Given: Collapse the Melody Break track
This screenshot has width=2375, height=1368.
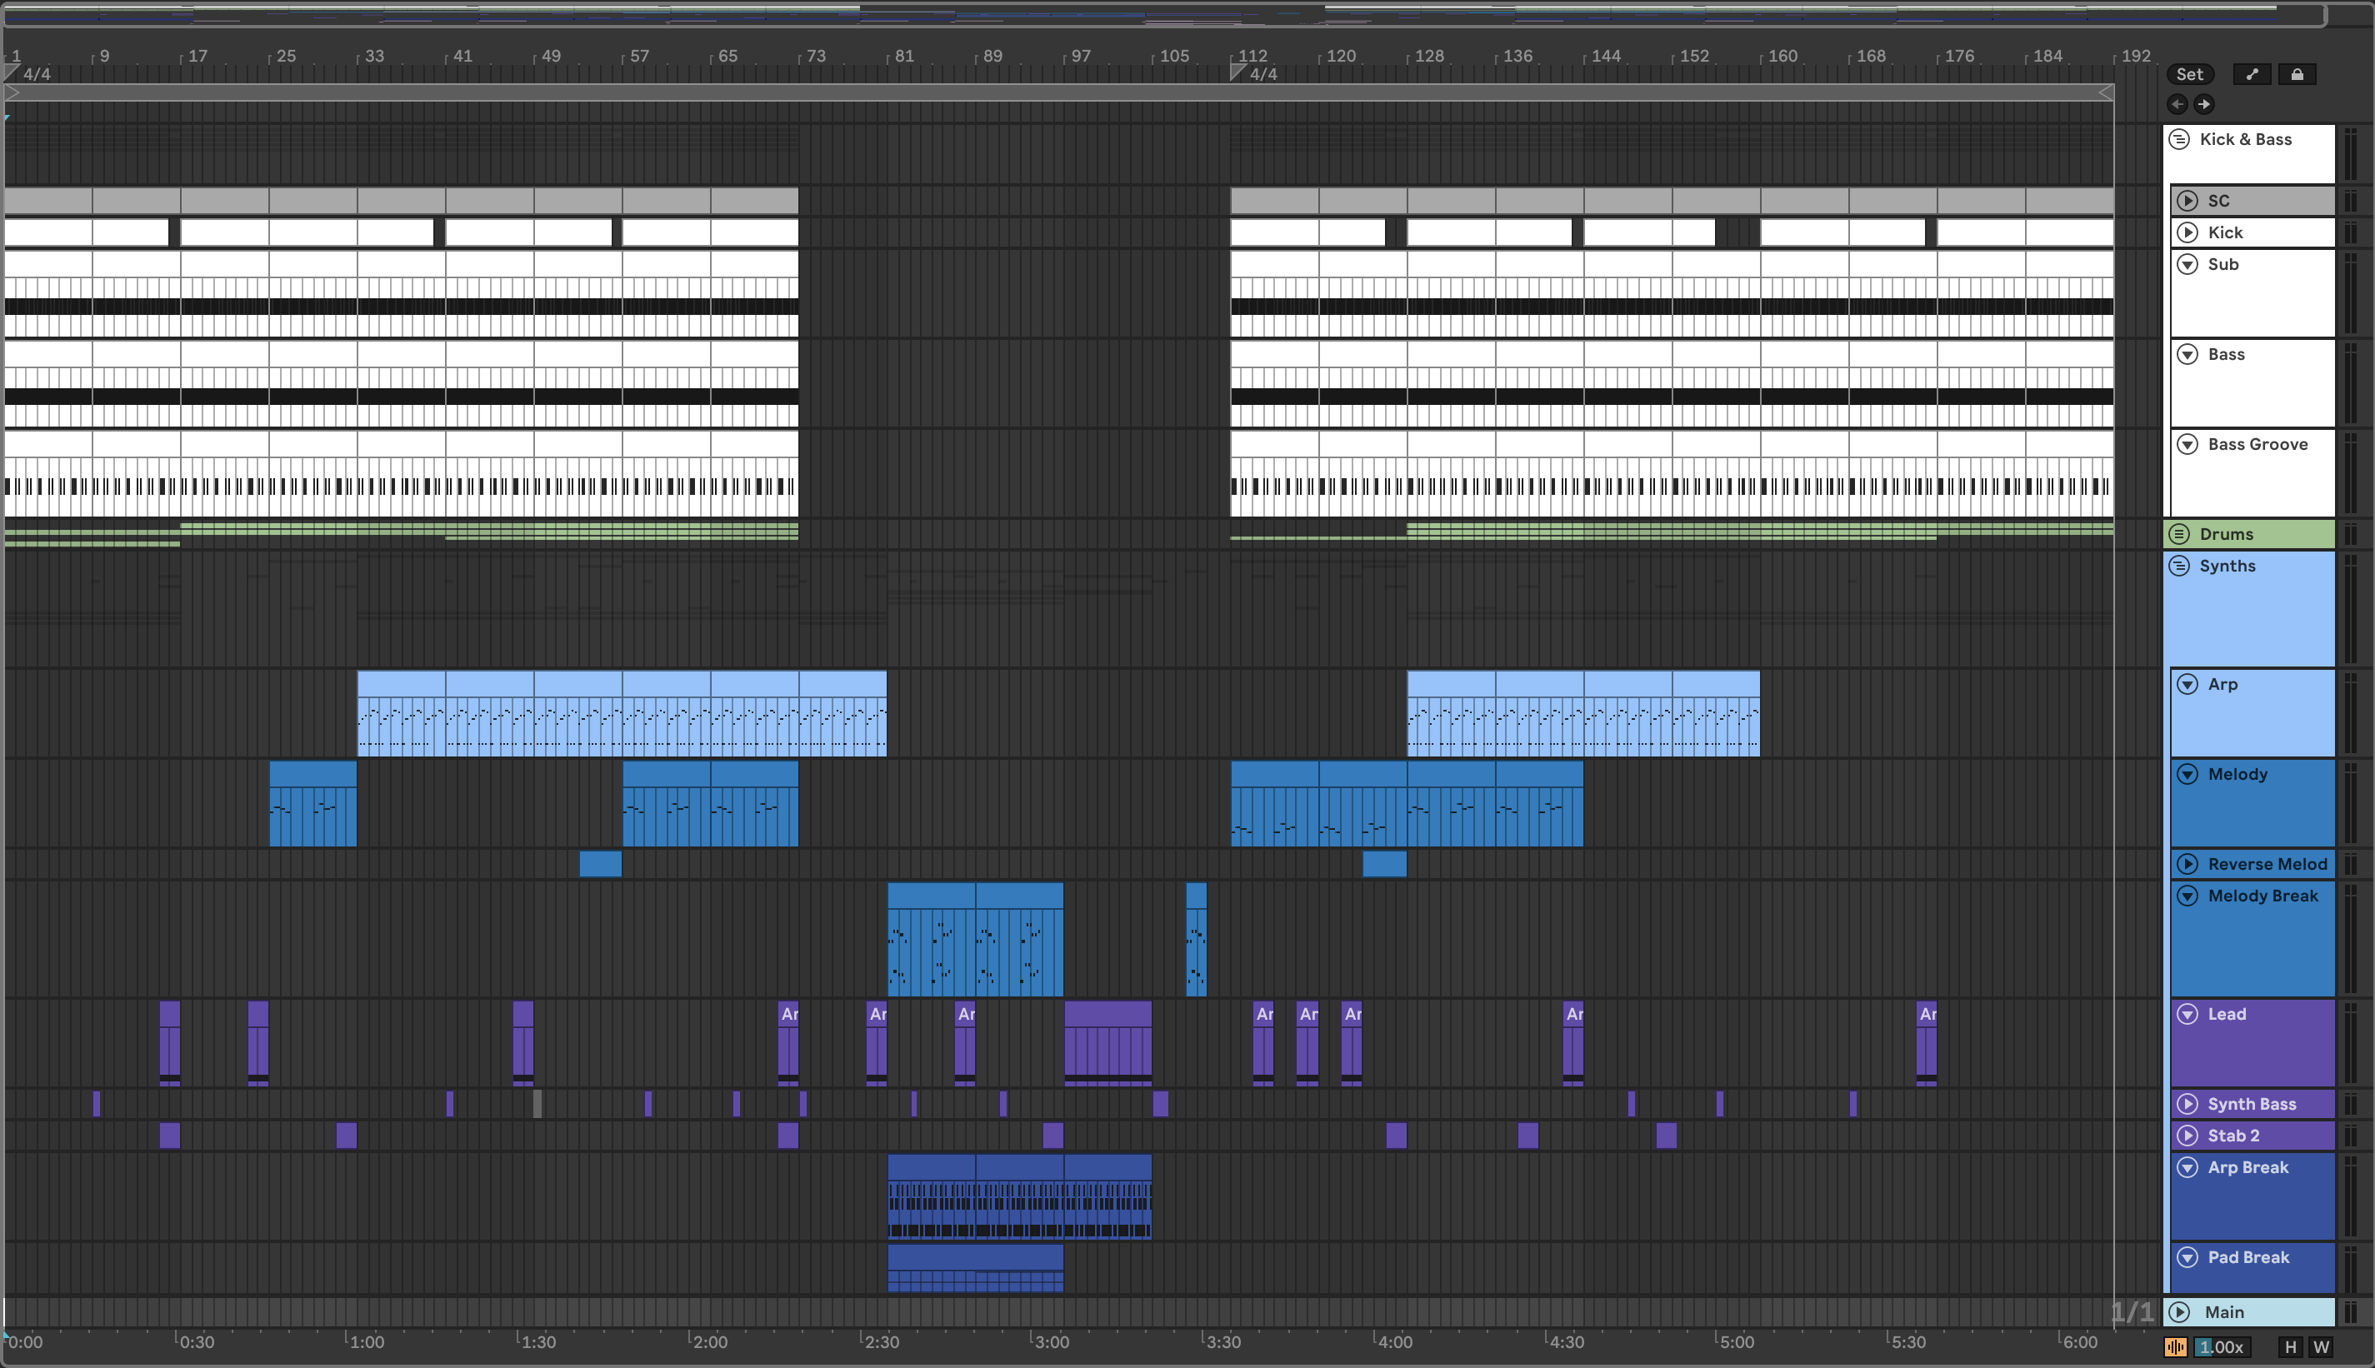Looking at the screenshot, I should 2188,896.
